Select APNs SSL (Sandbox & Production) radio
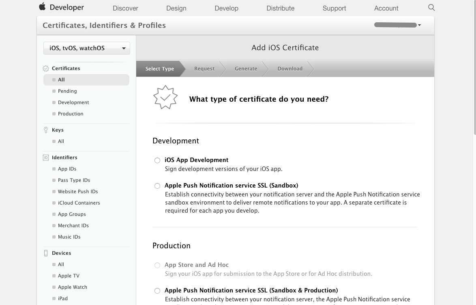 [157, 291]
